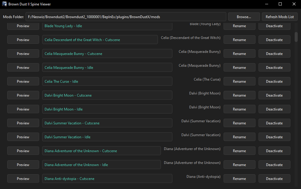Deactivate the Diana Anti-dystopia cutscene mod

274,178
